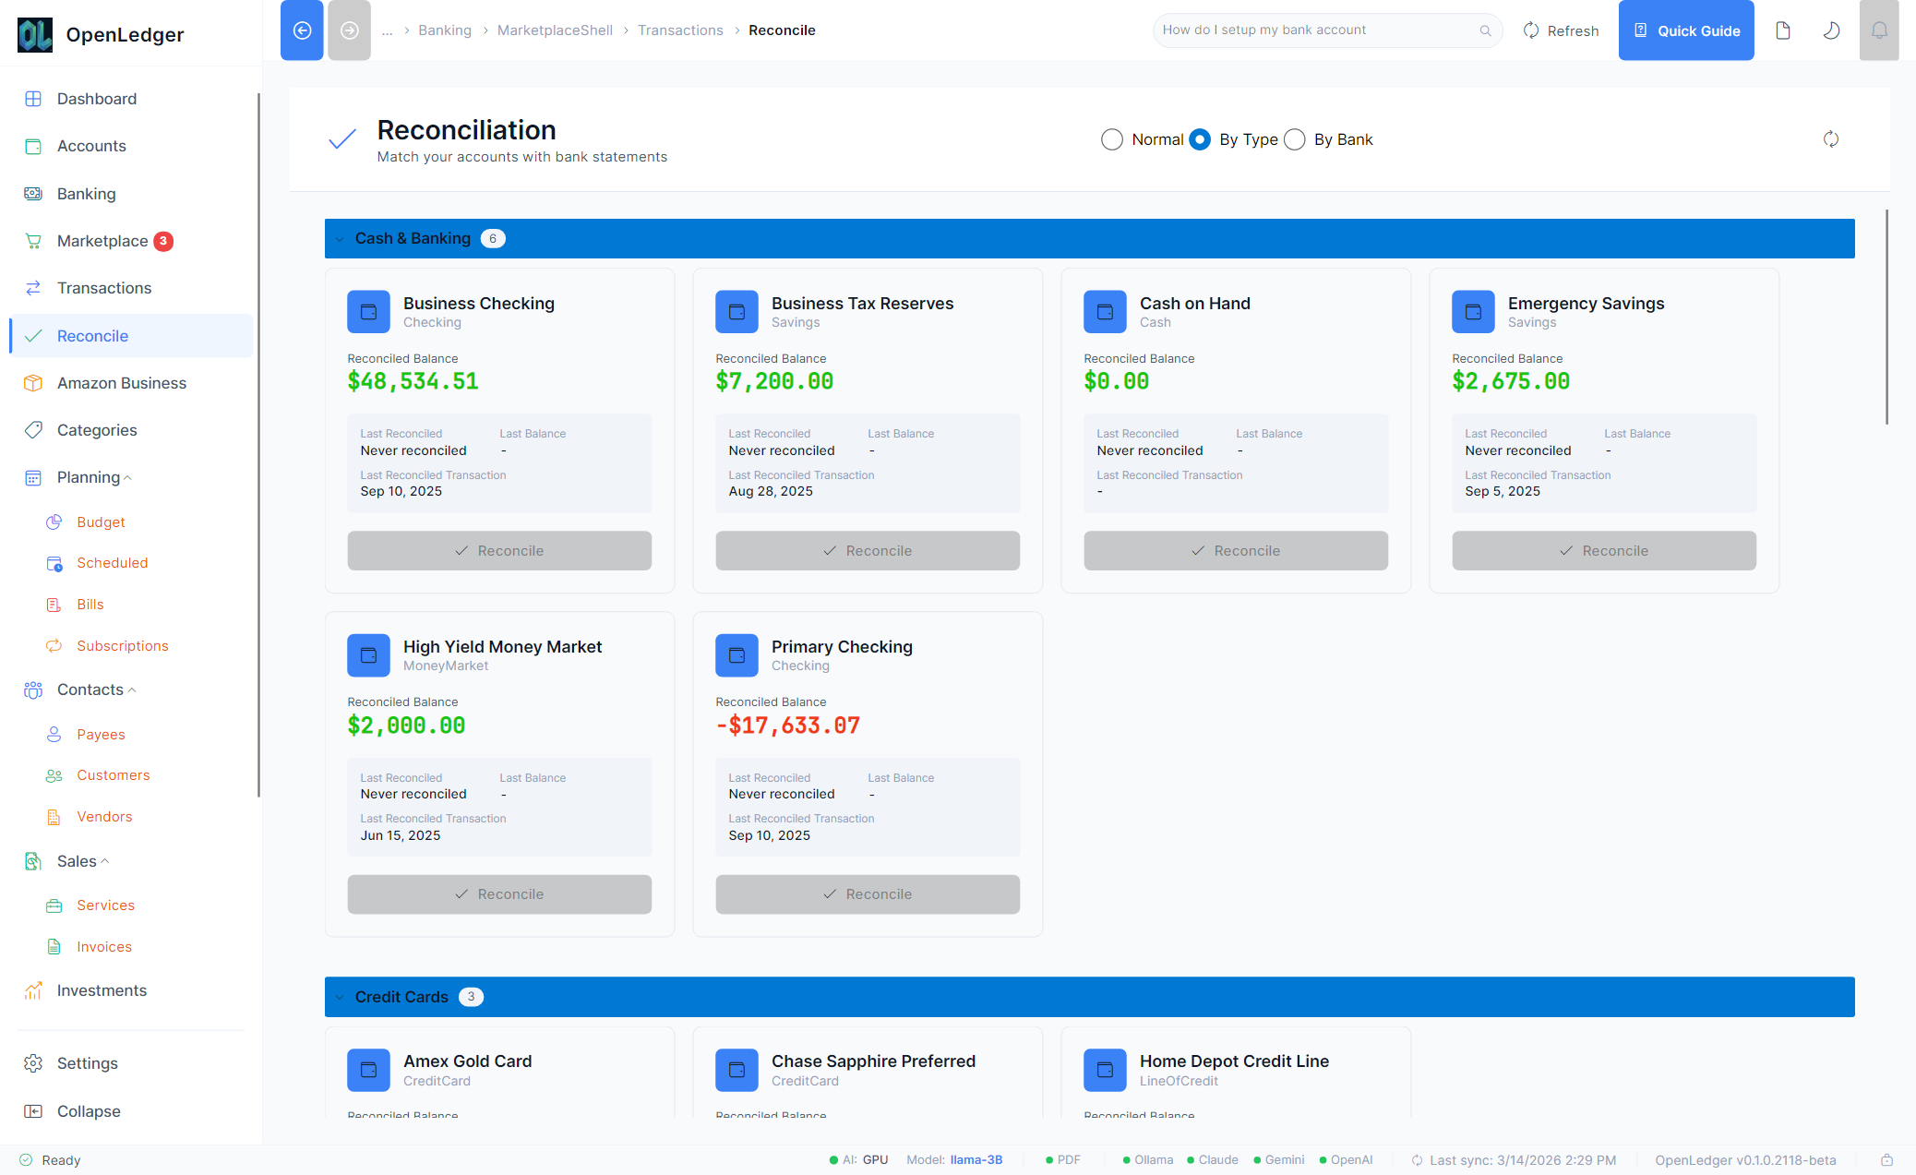
Task: Click the Business Checking account icon
Action: 368,312
